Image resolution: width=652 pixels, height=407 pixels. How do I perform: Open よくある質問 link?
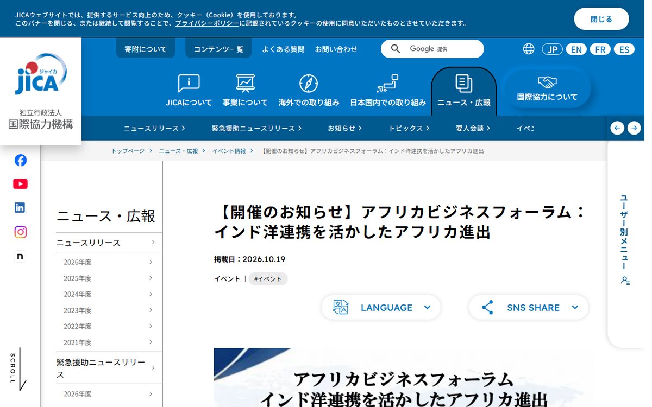(283, 49)
